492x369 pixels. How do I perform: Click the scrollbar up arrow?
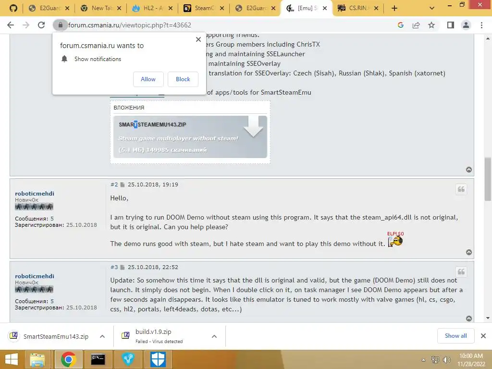click(488, 38)
